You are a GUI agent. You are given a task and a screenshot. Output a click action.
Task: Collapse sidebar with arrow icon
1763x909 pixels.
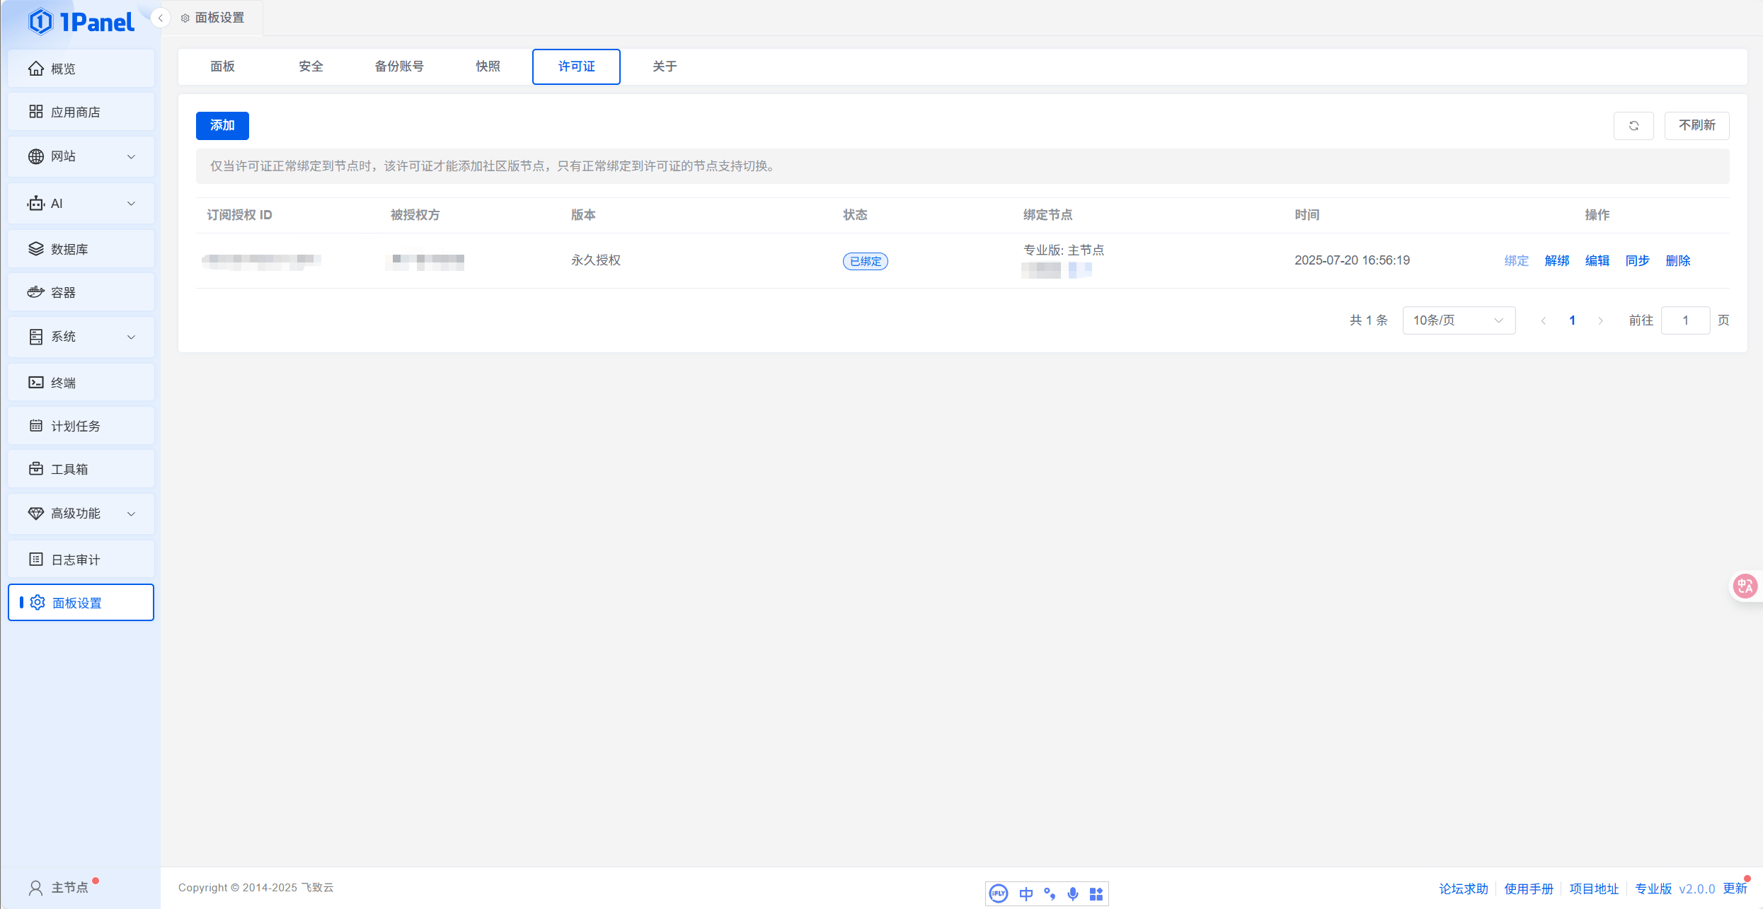(161, 18)
